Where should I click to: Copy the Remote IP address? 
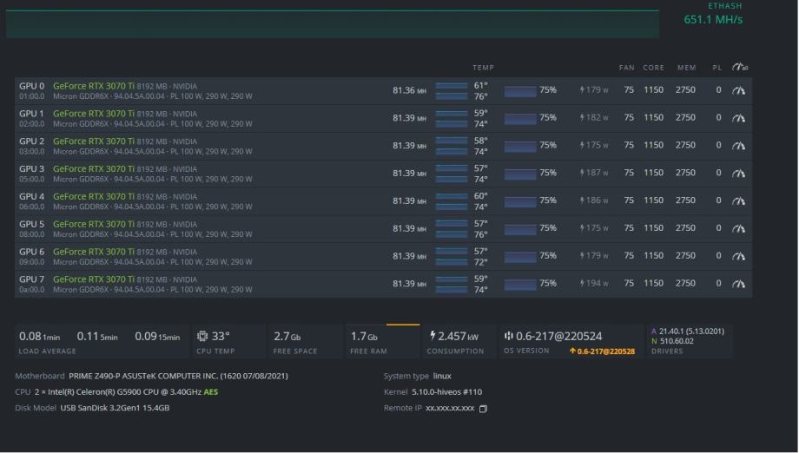[x=484, y=409]
